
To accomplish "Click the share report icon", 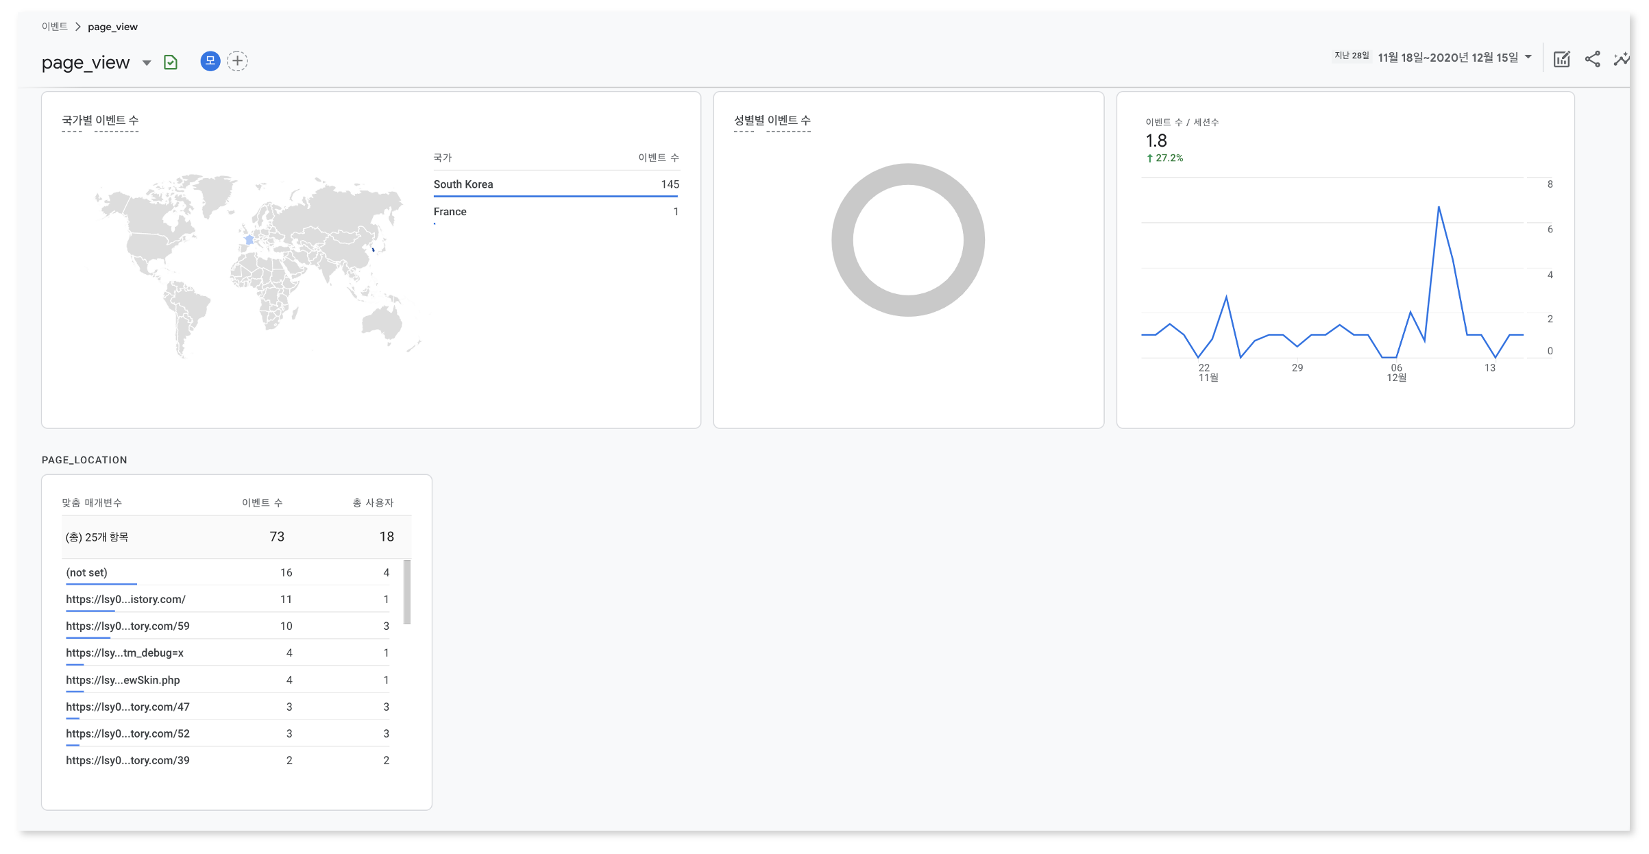I will tap(1592, 60).
